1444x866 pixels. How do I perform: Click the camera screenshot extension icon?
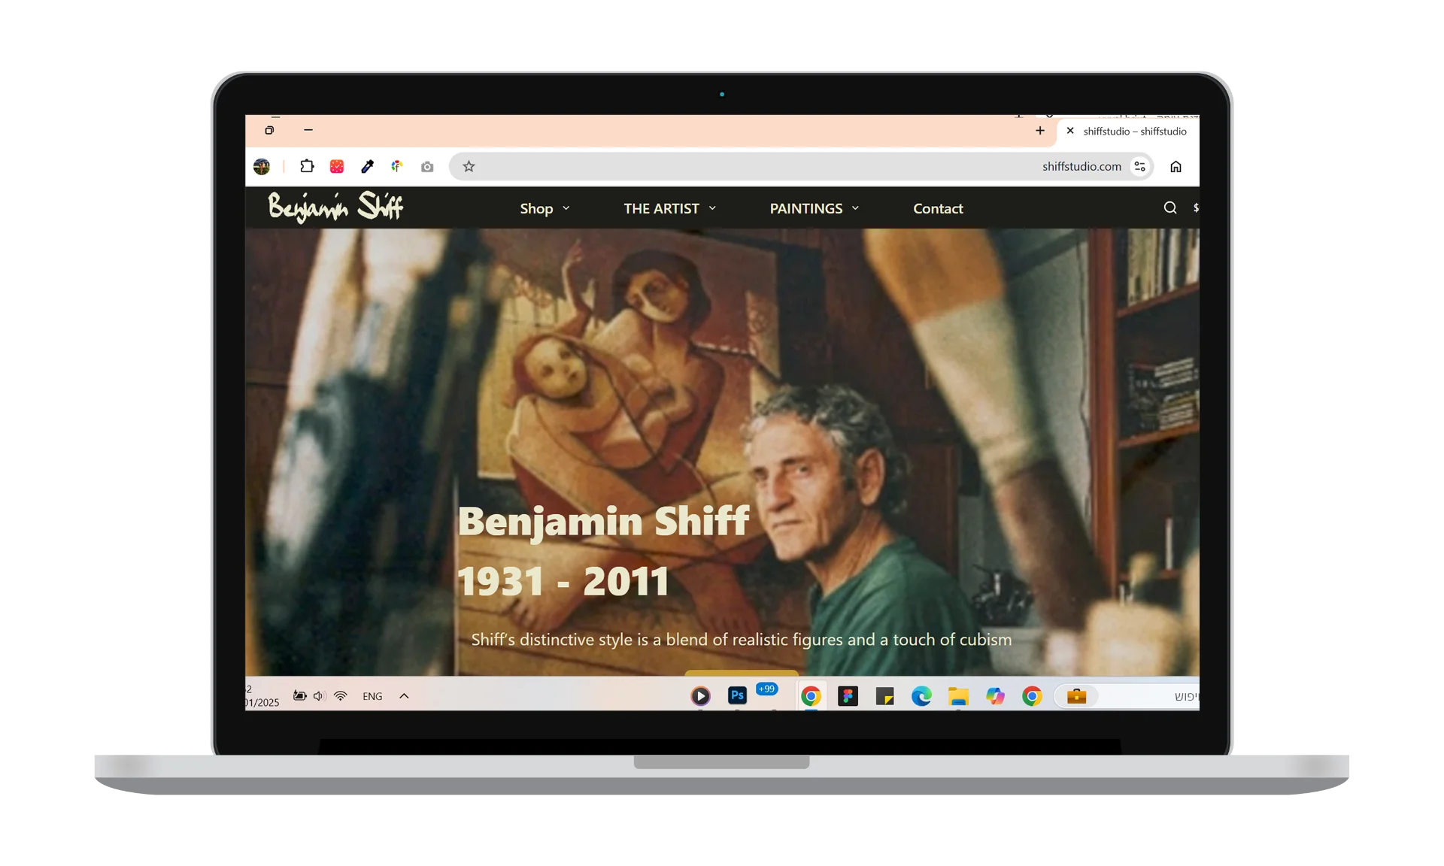pos(427,167)
